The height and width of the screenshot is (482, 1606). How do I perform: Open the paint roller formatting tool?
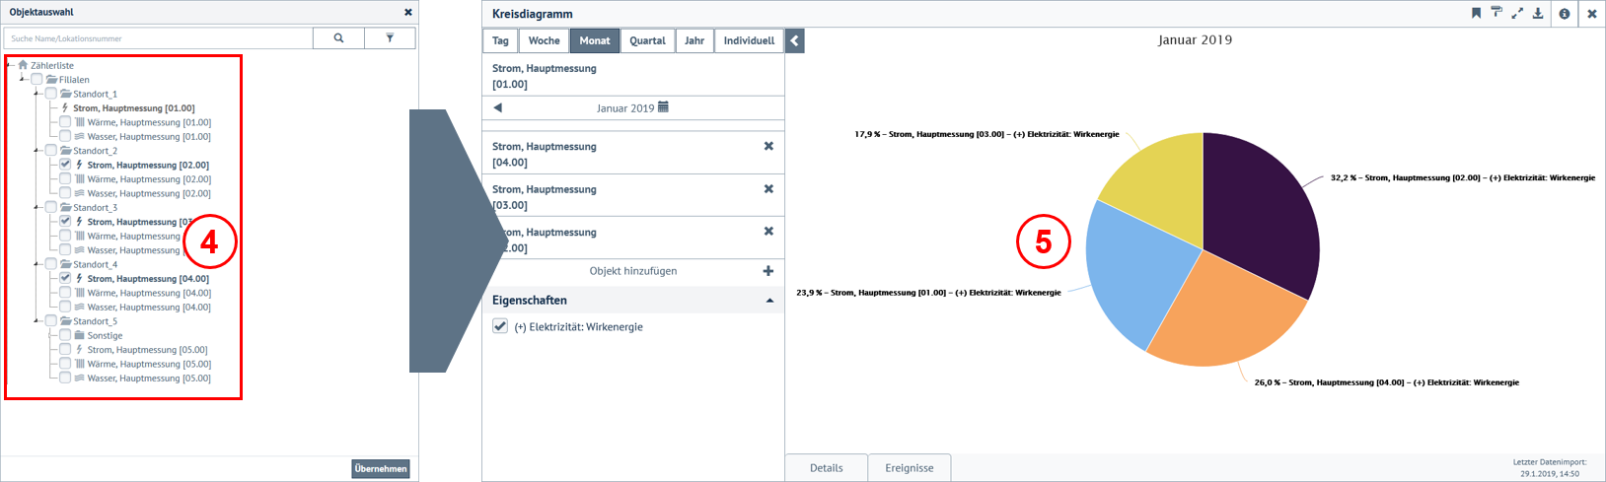[x=1496, y=13]
